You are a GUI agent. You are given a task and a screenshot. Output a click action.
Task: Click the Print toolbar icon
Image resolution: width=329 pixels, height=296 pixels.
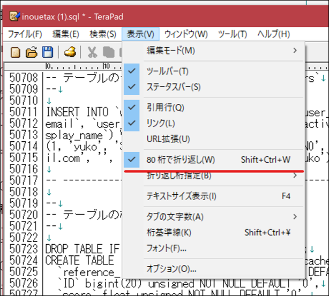(70, 52)
